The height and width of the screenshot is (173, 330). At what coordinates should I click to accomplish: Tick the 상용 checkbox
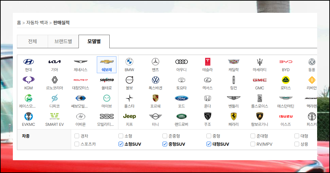(x=297, y=144)
